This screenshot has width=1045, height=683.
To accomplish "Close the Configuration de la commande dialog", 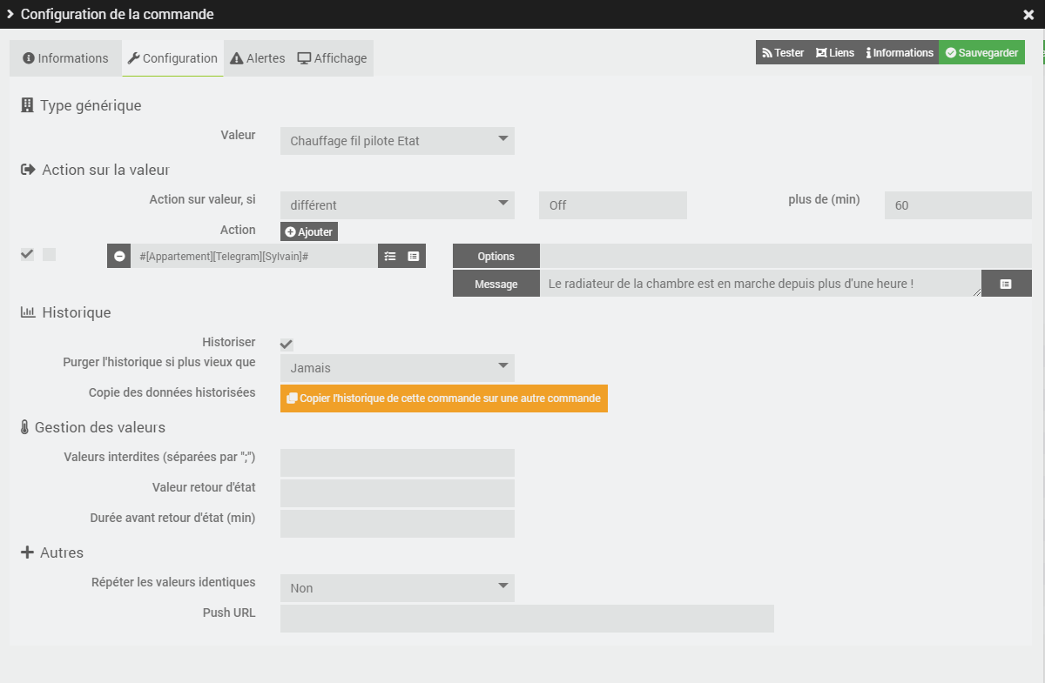I will [1028, 15].
